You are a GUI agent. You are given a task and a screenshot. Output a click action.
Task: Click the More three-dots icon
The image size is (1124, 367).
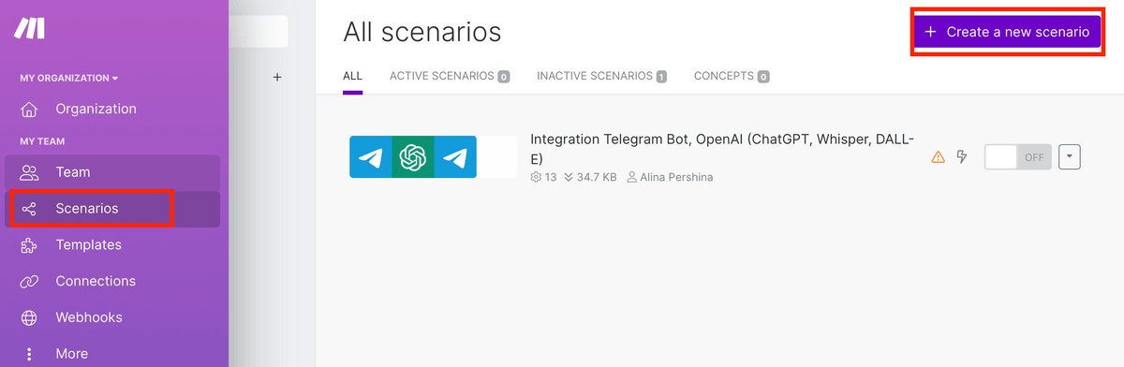click(x=29, y=354)
